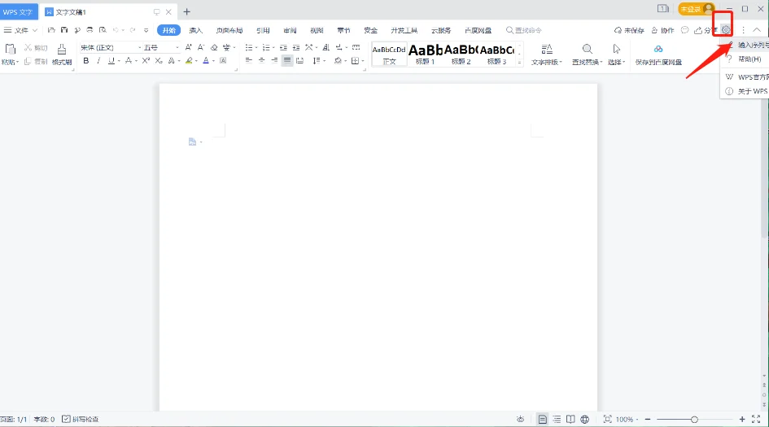
Task: Open the 文件 file menu
Action: [x=20, y=30]
